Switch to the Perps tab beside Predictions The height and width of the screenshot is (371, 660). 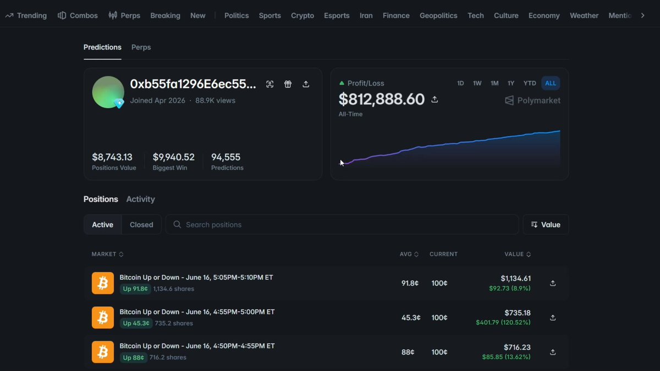[141, 47]
